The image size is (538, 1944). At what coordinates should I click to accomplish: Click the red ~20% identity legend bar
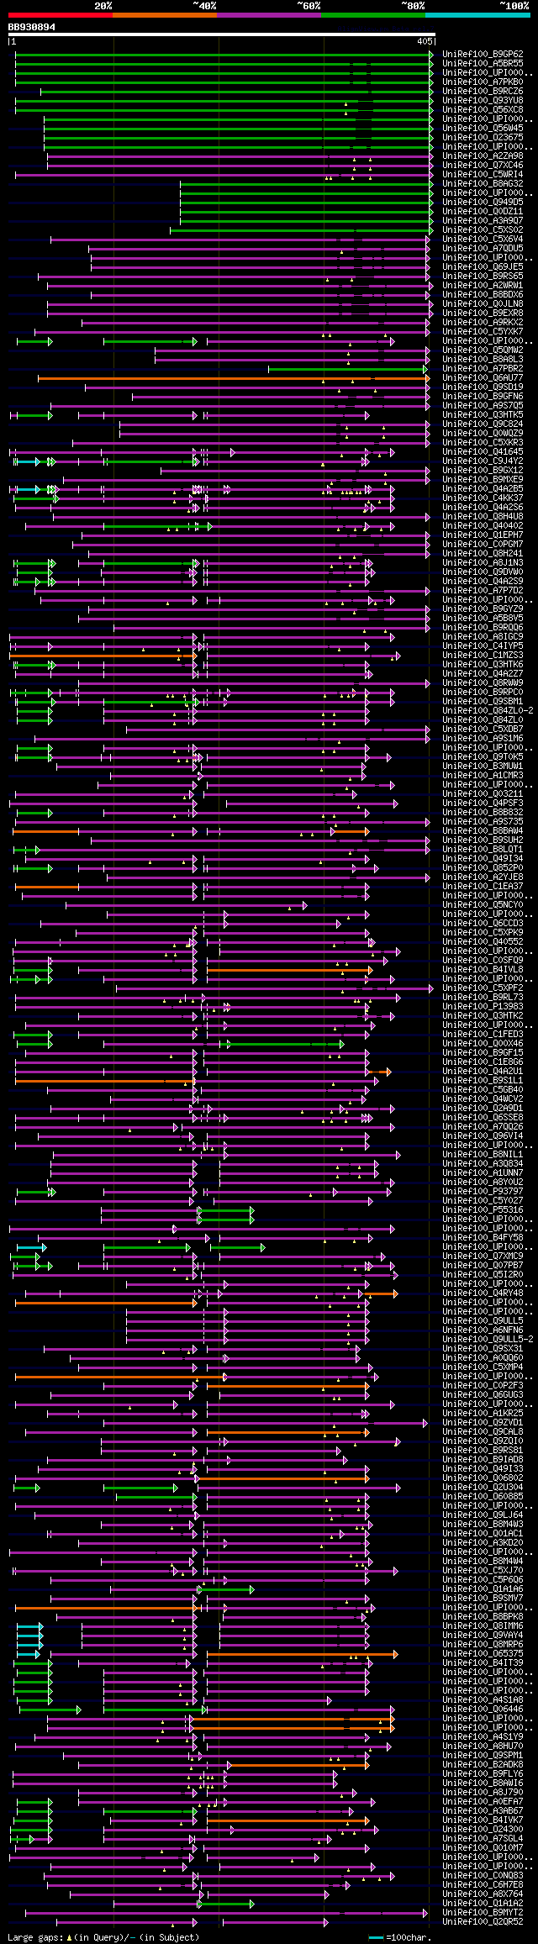[x=60, y=15]
